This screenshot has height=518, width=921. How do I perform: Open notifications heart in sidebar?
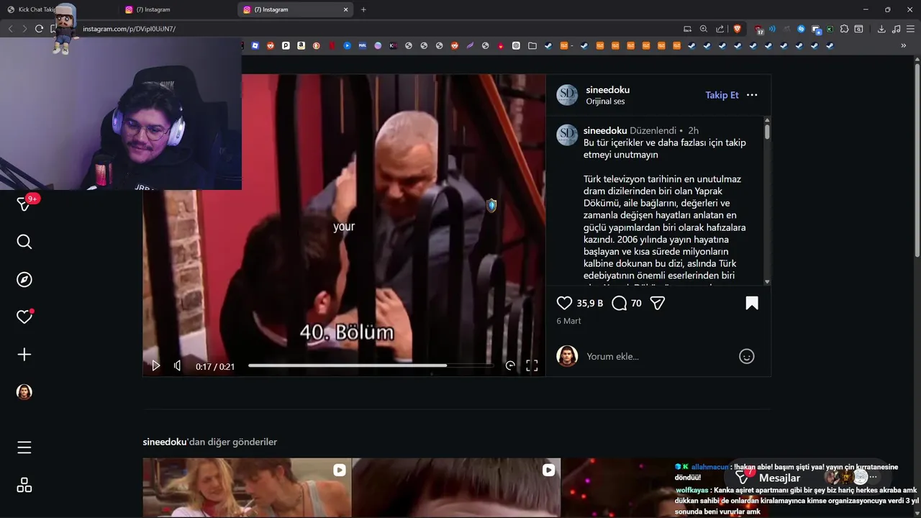[x=24, y=317]
